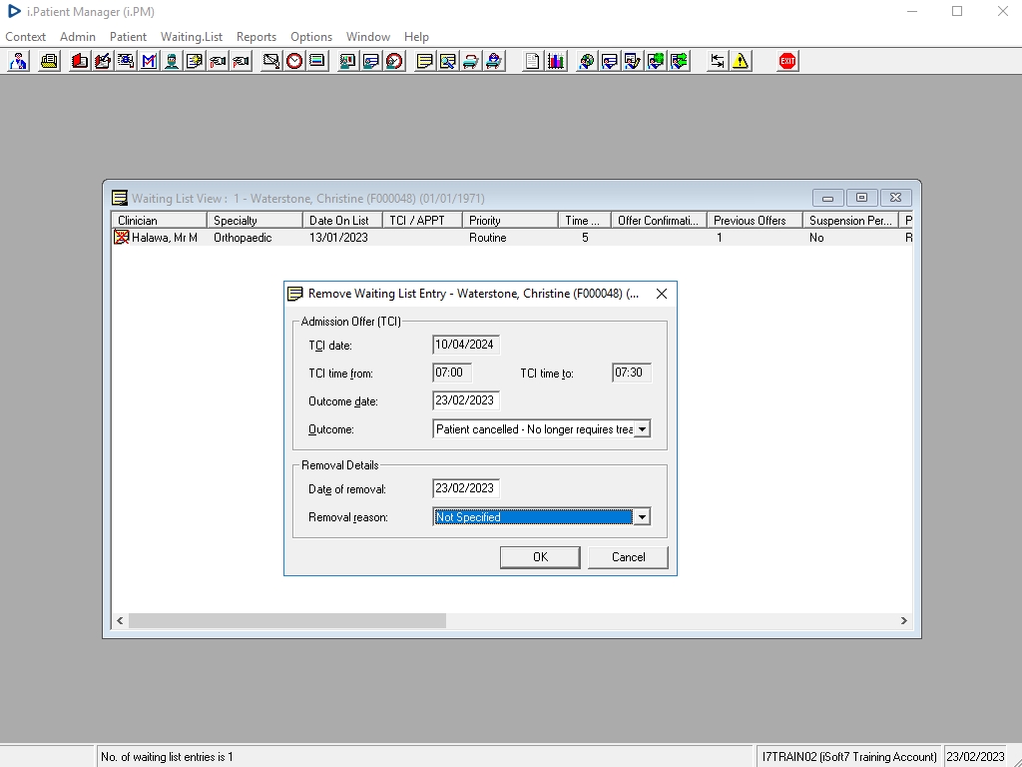Click the Date of removal field
This screenshot has width=1022, height=767.
point(465,488)
